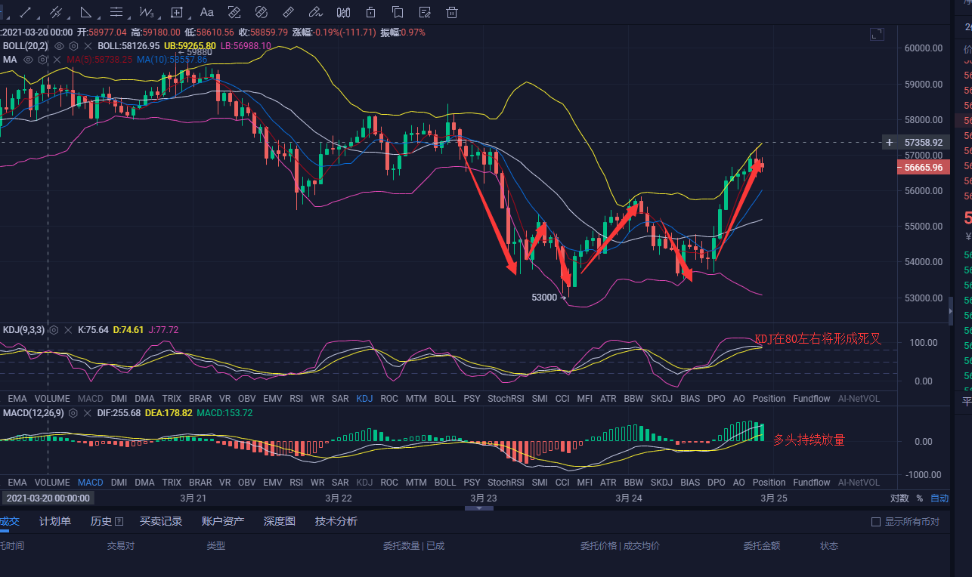Click the 交易对 column header
Screen dimensions: 972x577
(121, 545)
